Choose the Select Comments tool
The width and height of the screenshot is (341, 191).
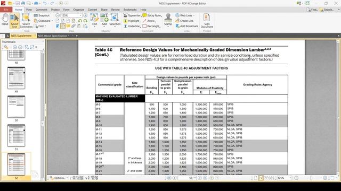click(x=26, y=20)
